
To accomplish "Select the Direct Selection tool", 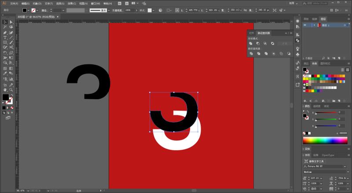I will [x=11, y=22].
